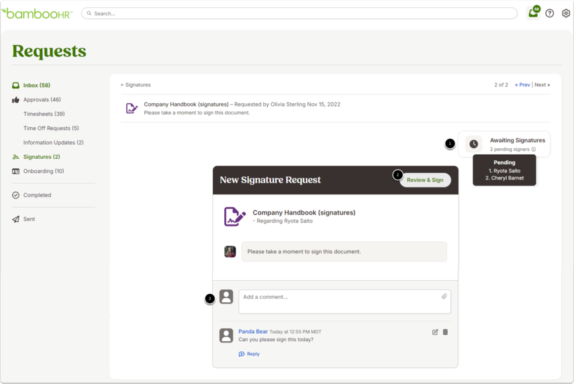Click the Onboarding ID card icon
574x384 pixels.
(x=15, y=172)
